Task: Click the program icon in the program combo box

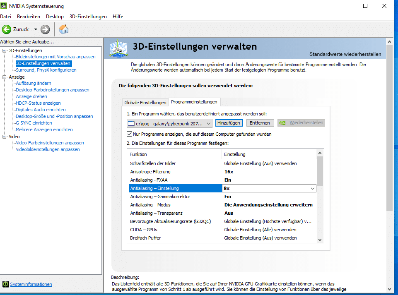Action: pyautogui.click(x=131, y=124)
